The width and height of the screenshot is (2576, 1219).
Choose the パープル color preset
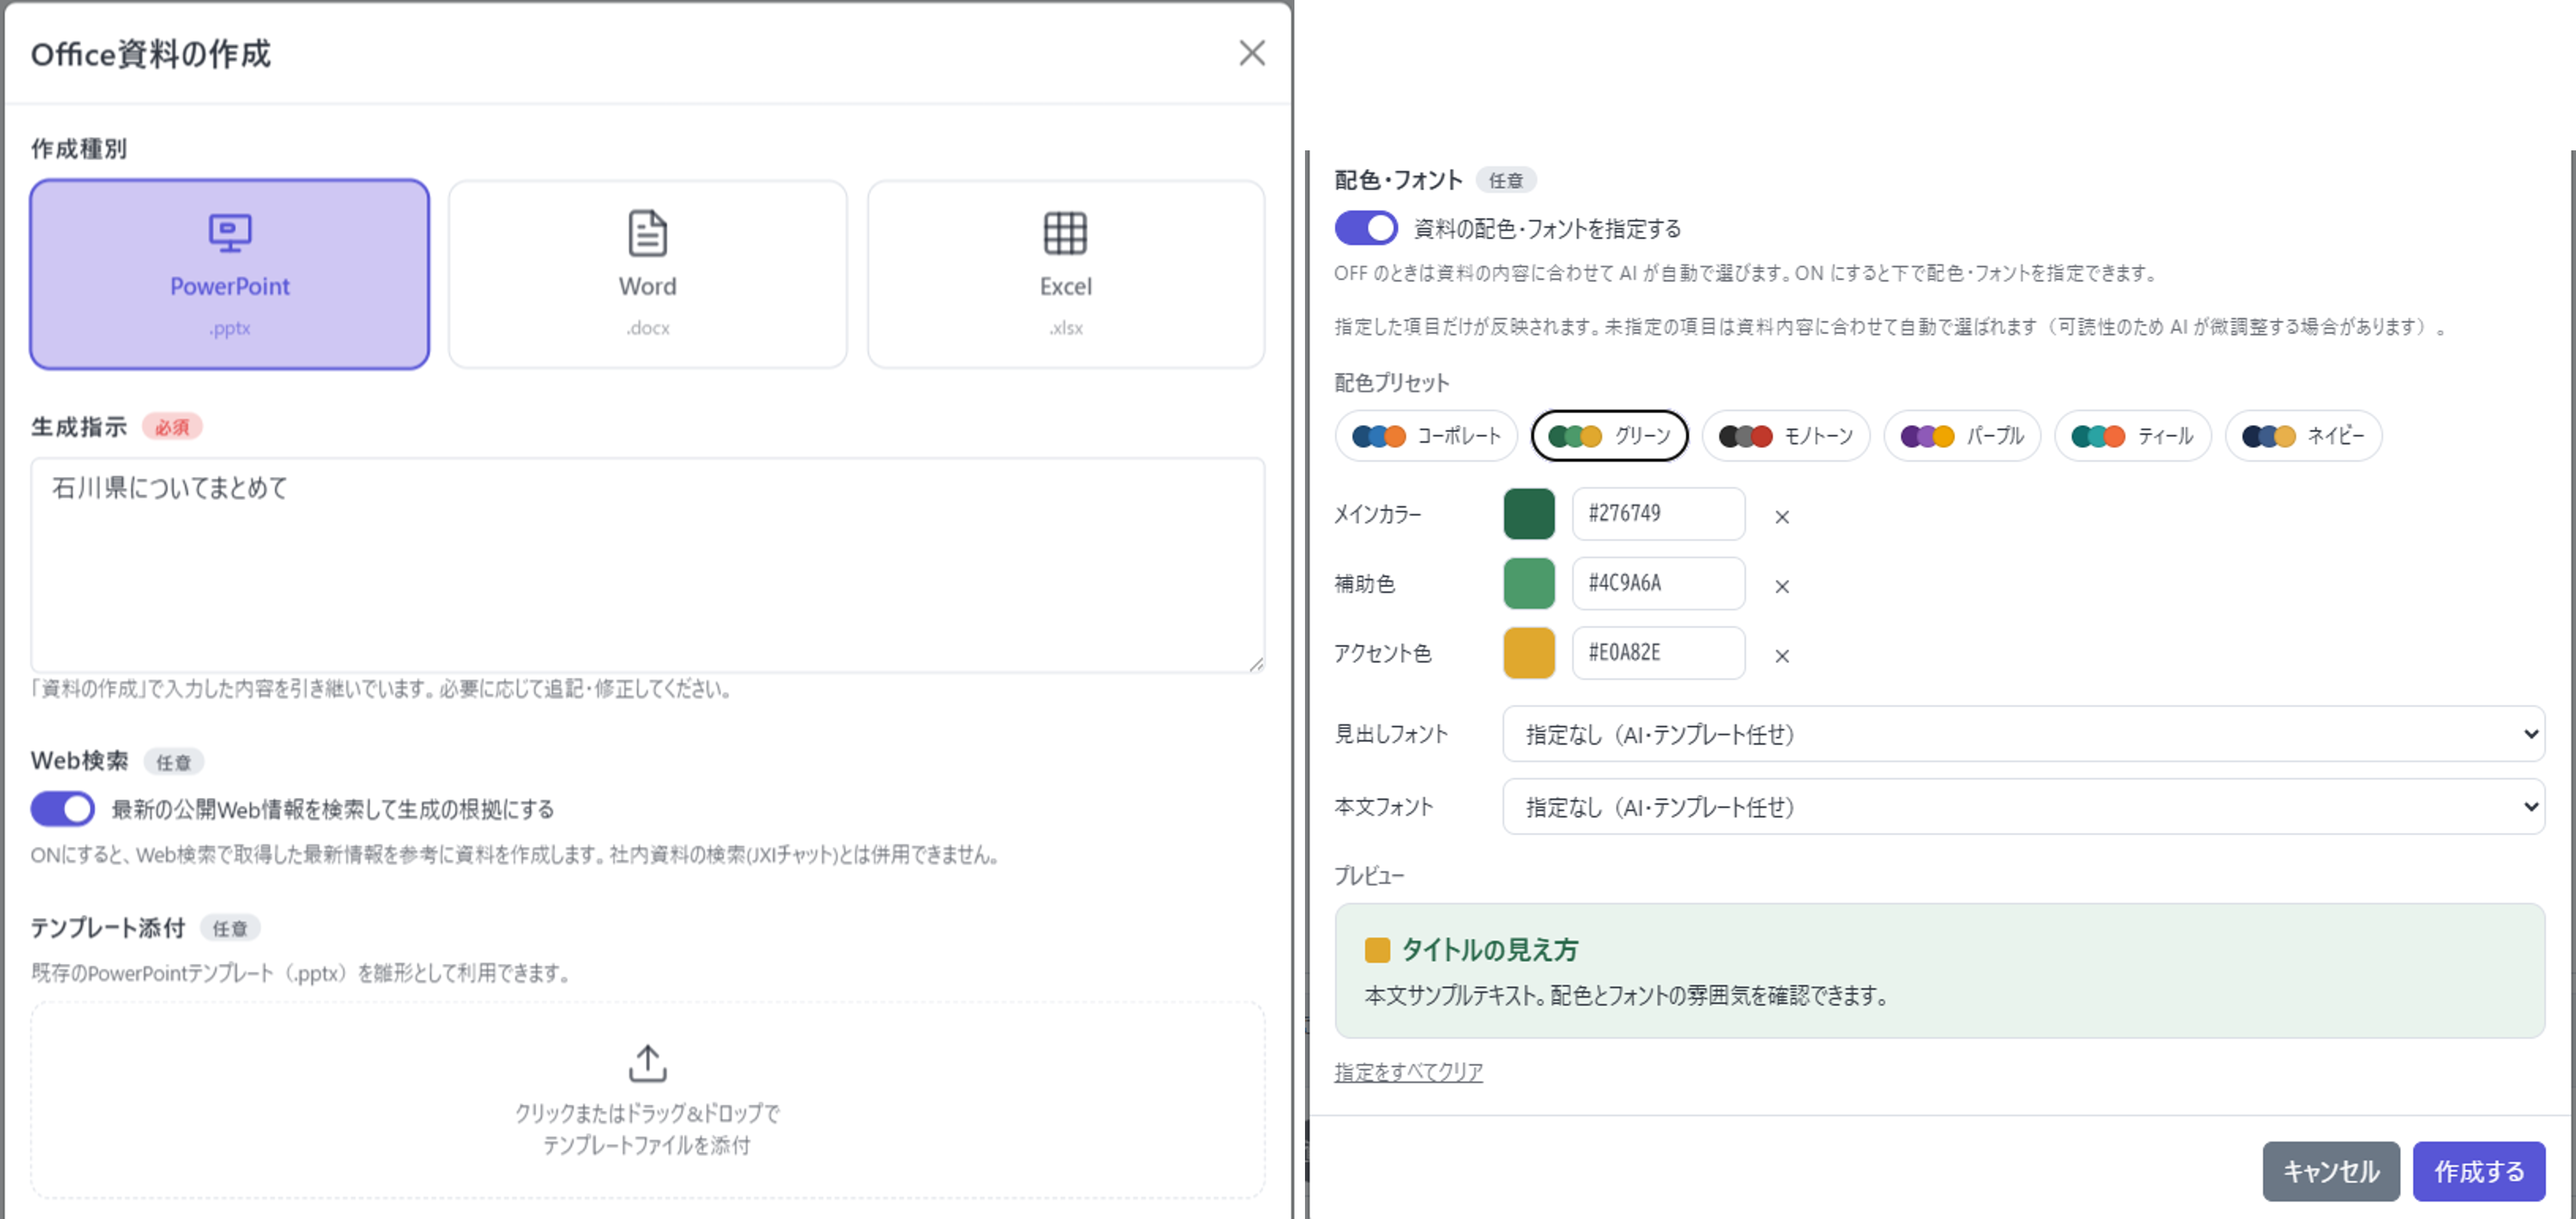tap(1961, 436)
